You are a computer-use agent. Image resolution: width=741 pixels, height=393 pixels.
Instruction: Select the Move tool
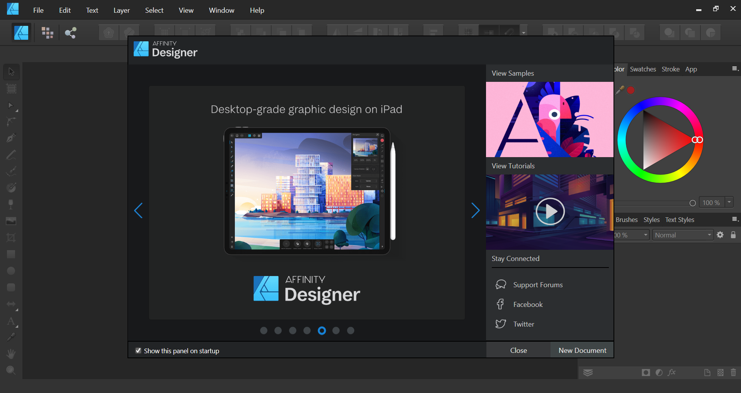click(11, 72)
